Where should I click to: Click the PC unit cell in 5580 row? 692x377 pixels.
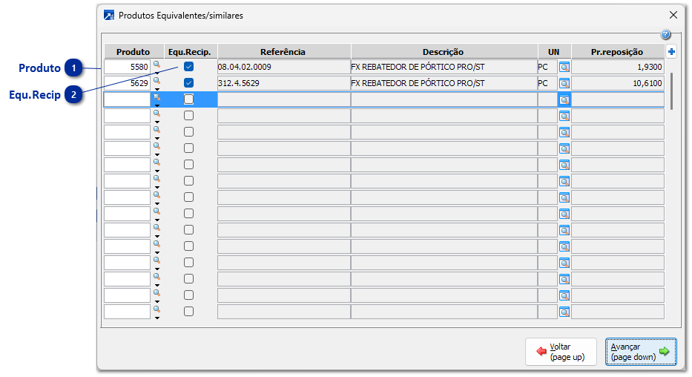[547, 67]
